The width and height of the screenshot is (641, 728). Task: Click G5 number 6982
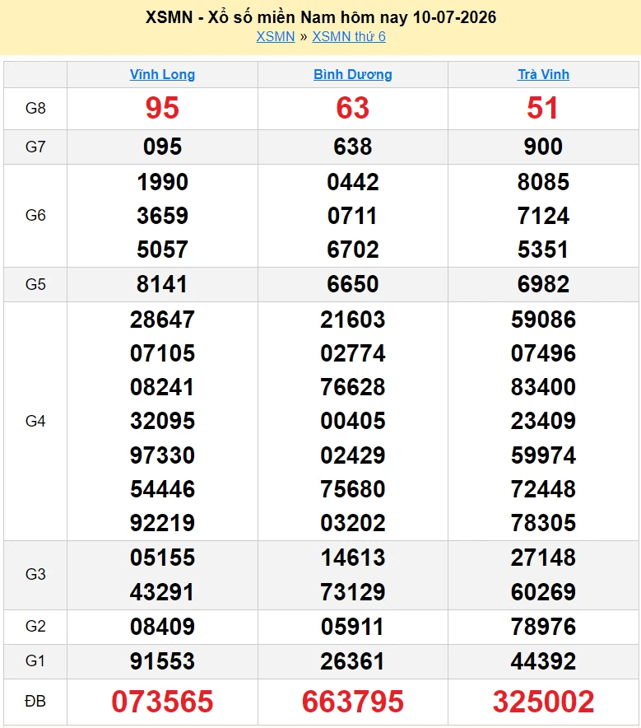click(x=543, y=284)
